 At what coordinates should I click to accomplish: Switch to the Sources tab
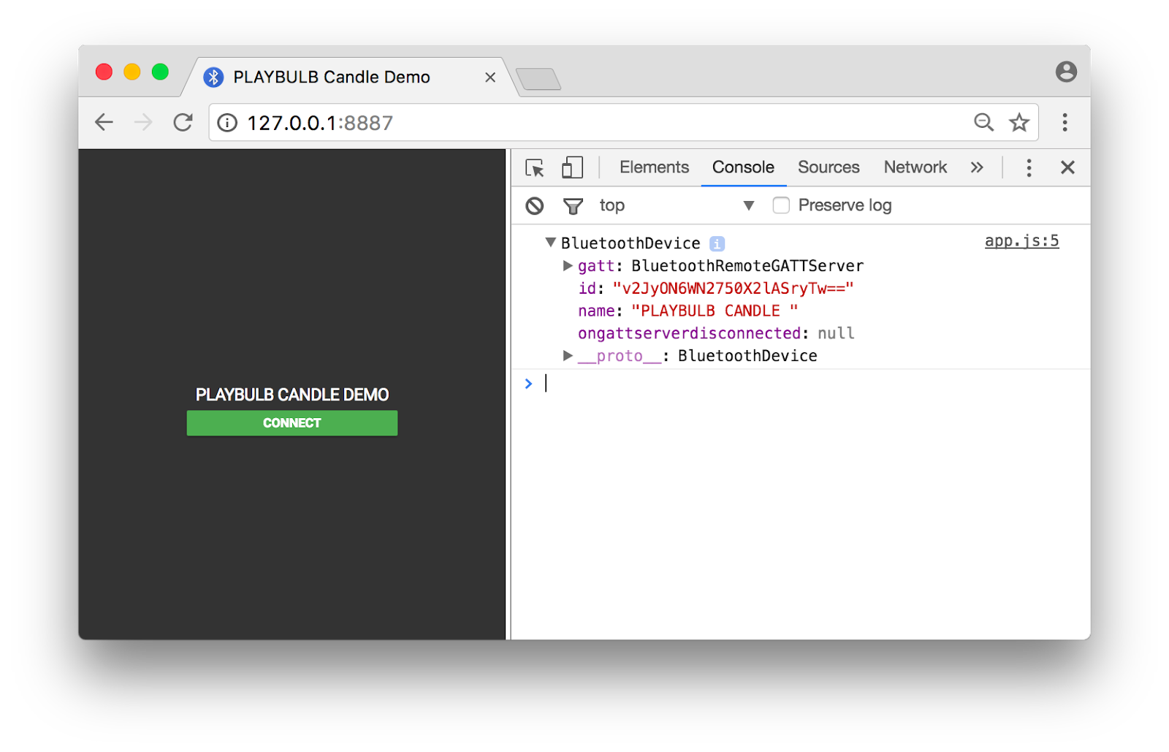(829, 167)
